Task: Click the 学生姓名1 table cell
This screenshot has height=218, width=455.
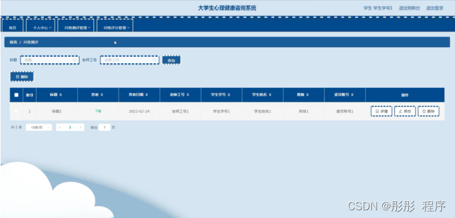Action: pyautogui.click(x=263, y=111)
